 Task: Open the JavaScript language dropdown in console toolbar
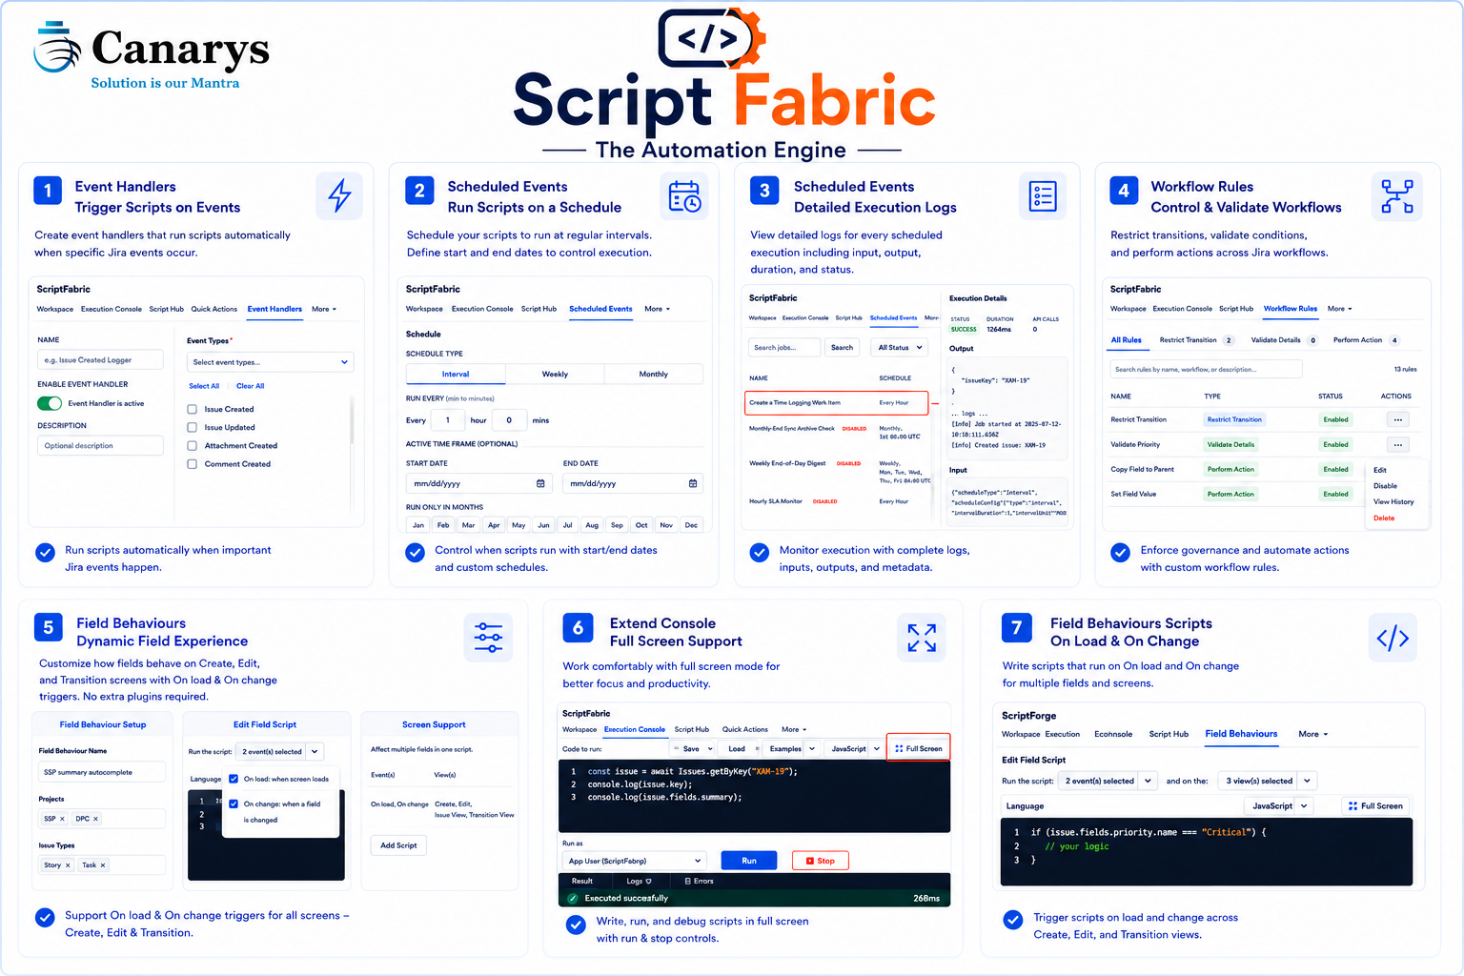click(x=853, y=748)
